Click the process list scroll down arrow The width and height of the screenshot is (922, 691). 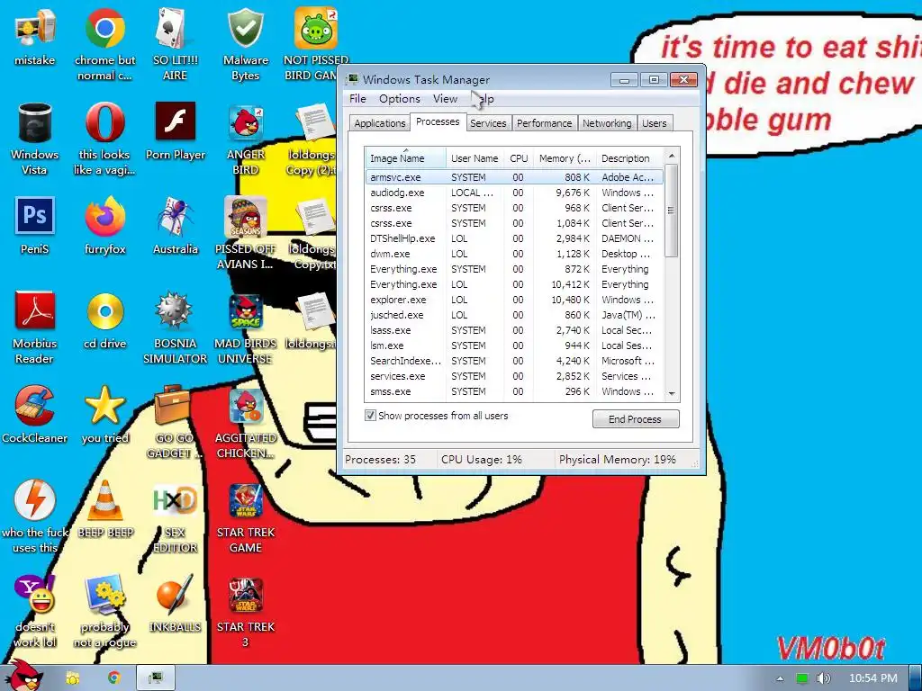(672, 393)
